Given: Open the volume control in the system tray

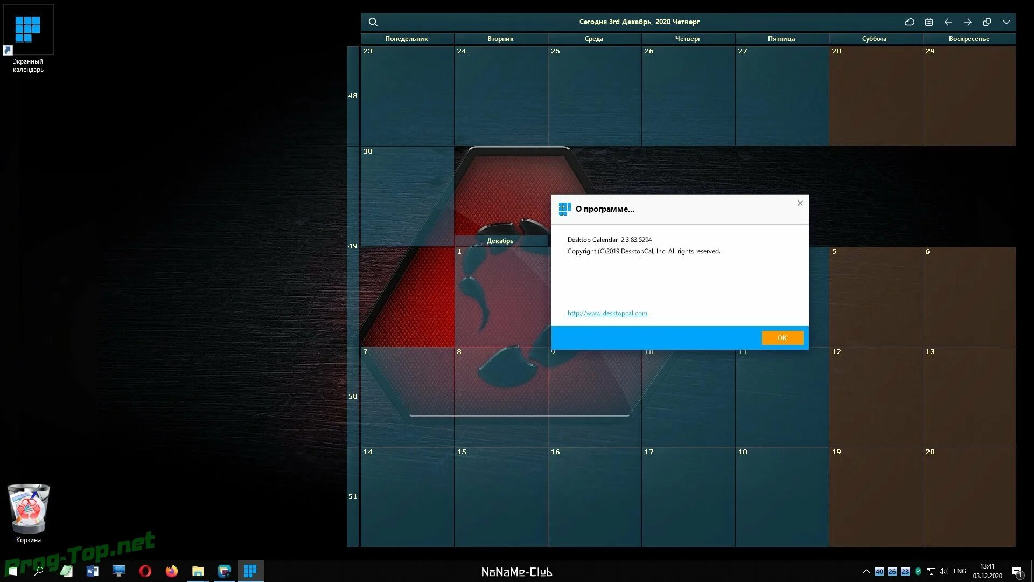Looking at the screenshot, I should click(x=944, y=571).
